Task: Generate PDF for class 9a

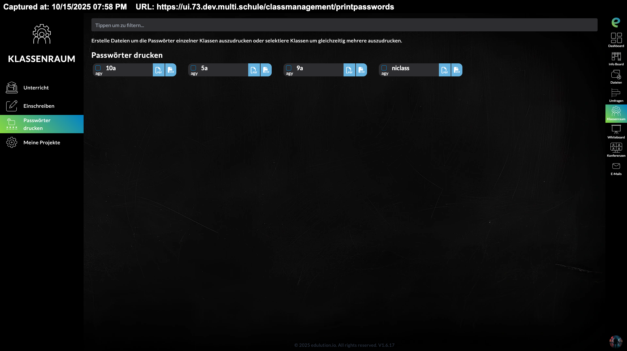Action: pos(349,70)
